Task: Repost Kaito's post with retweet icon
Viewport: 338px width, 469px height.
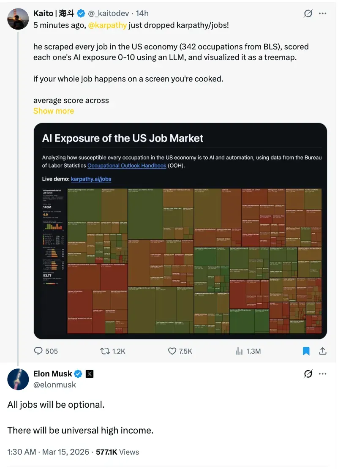Action: pyautogui.click(x=104, y=351)
